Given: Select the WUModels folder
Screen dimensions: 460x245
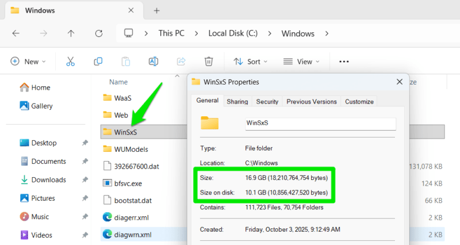Looking at the screenshot, I should [125, 150].
